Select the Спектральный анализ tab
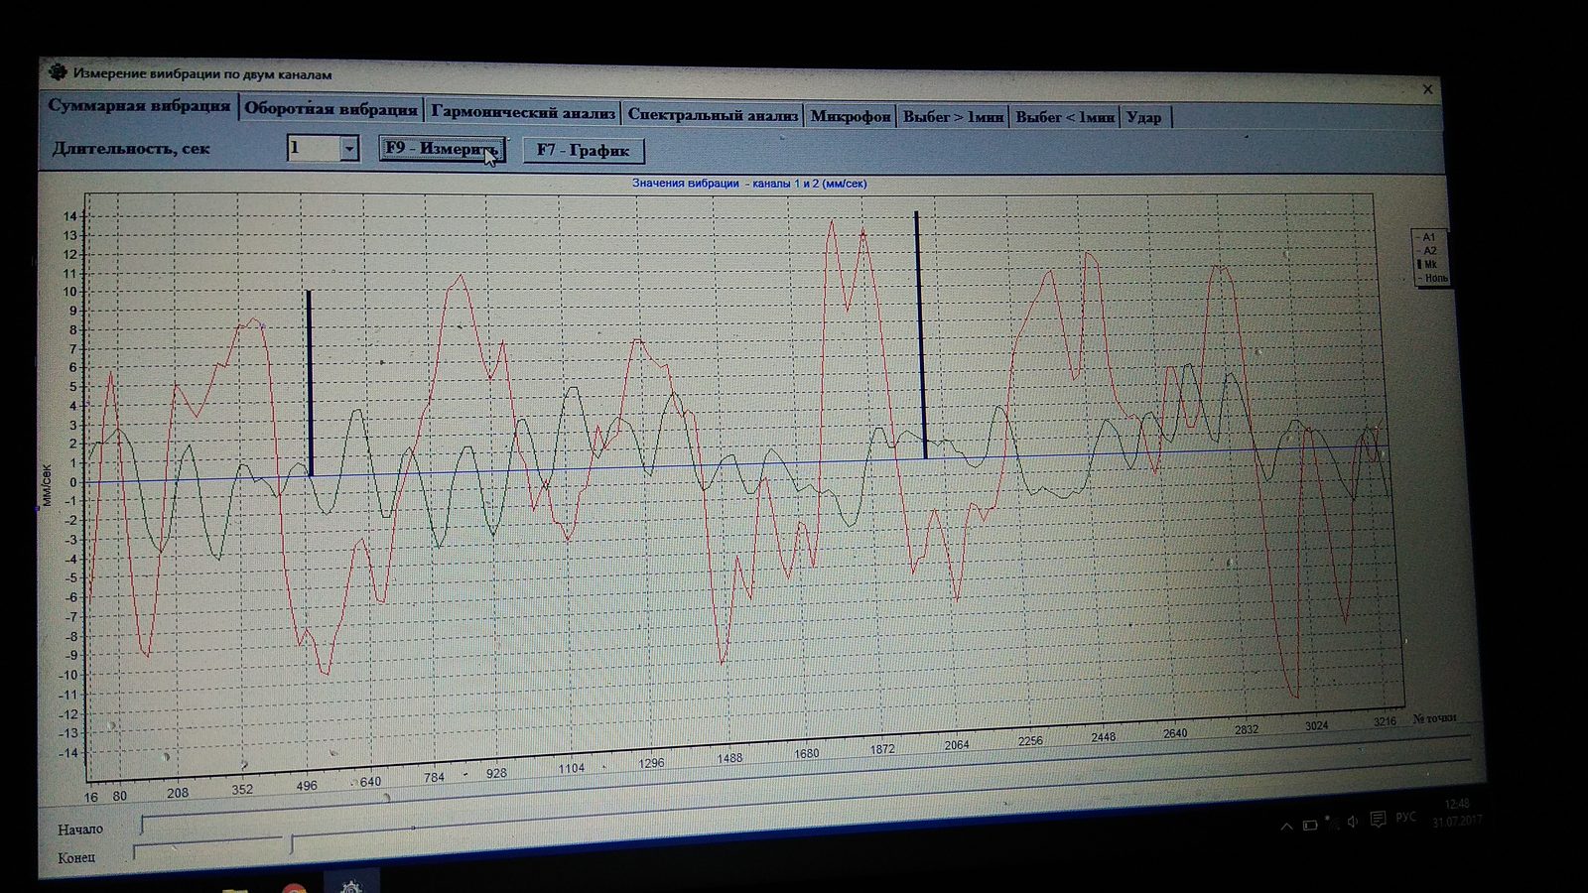 click(713, 115)
